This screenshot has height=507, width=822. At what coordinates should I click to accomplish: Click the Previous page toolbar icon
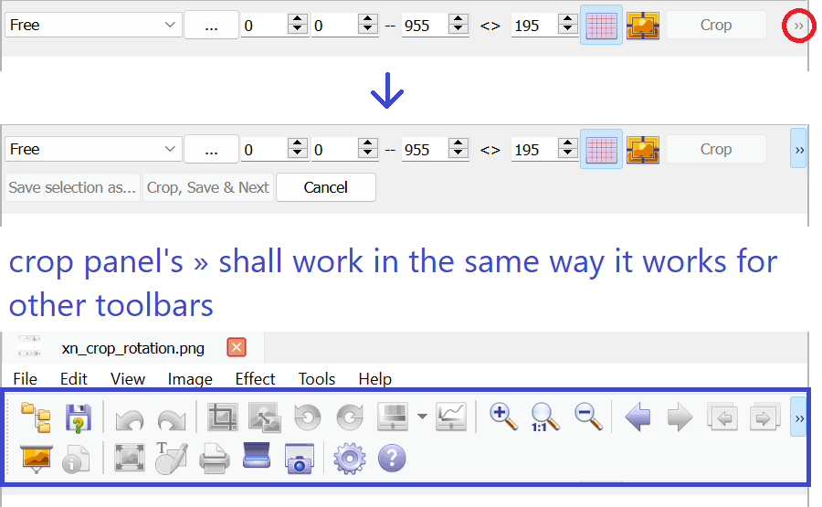point(723,417)
